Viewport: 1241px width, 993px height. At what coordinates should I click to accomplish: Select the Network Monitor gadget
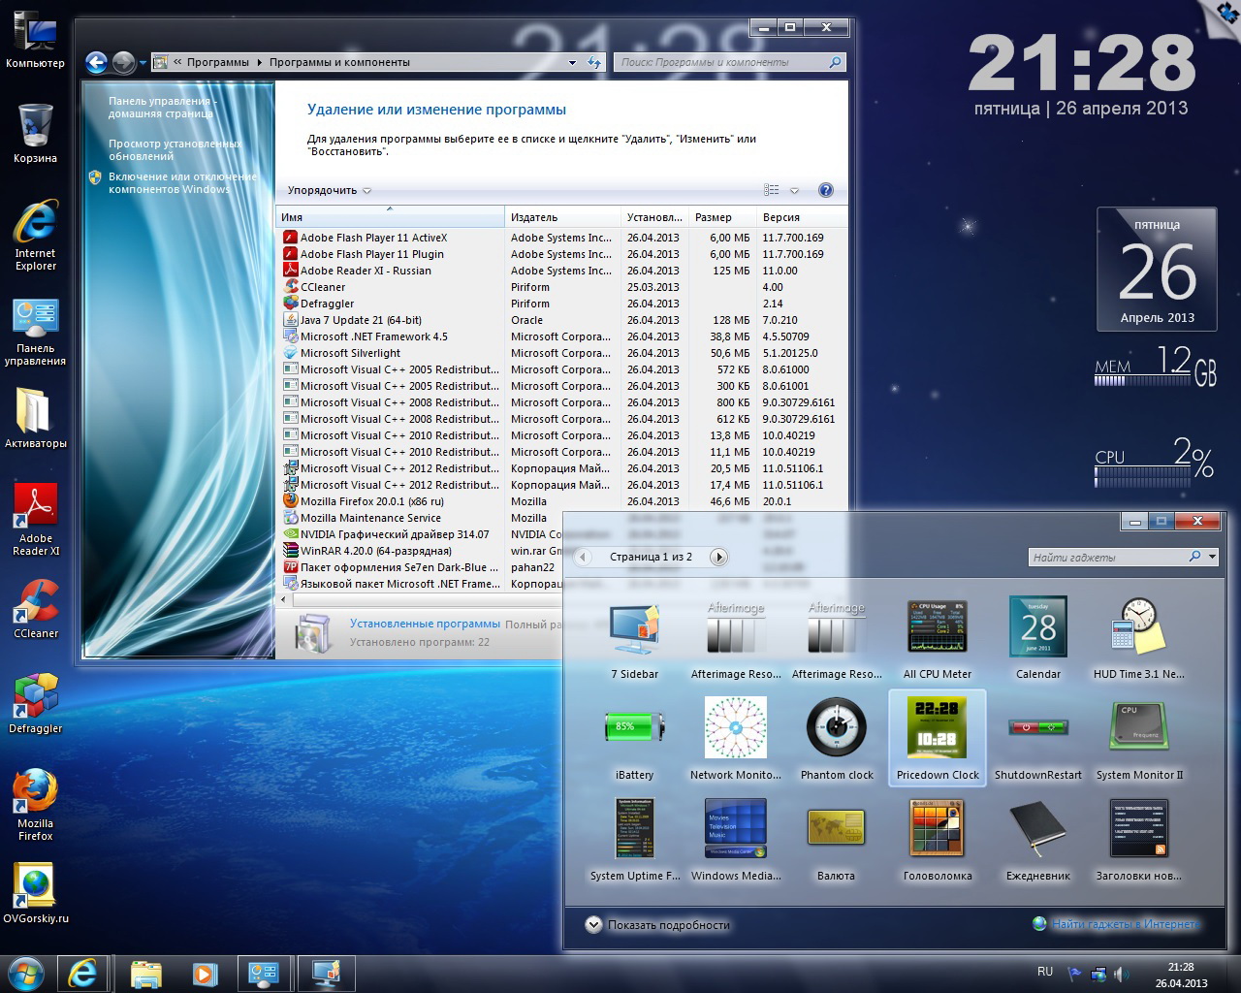[x=736, y=739]
